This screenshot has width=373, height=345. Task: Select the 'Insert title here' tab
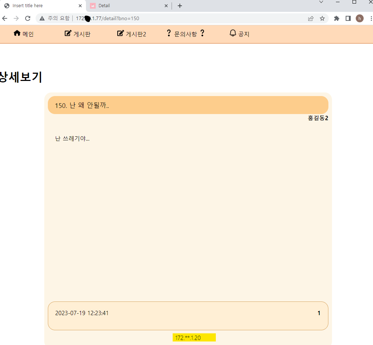pyautogui.click(x=43, y=6)
